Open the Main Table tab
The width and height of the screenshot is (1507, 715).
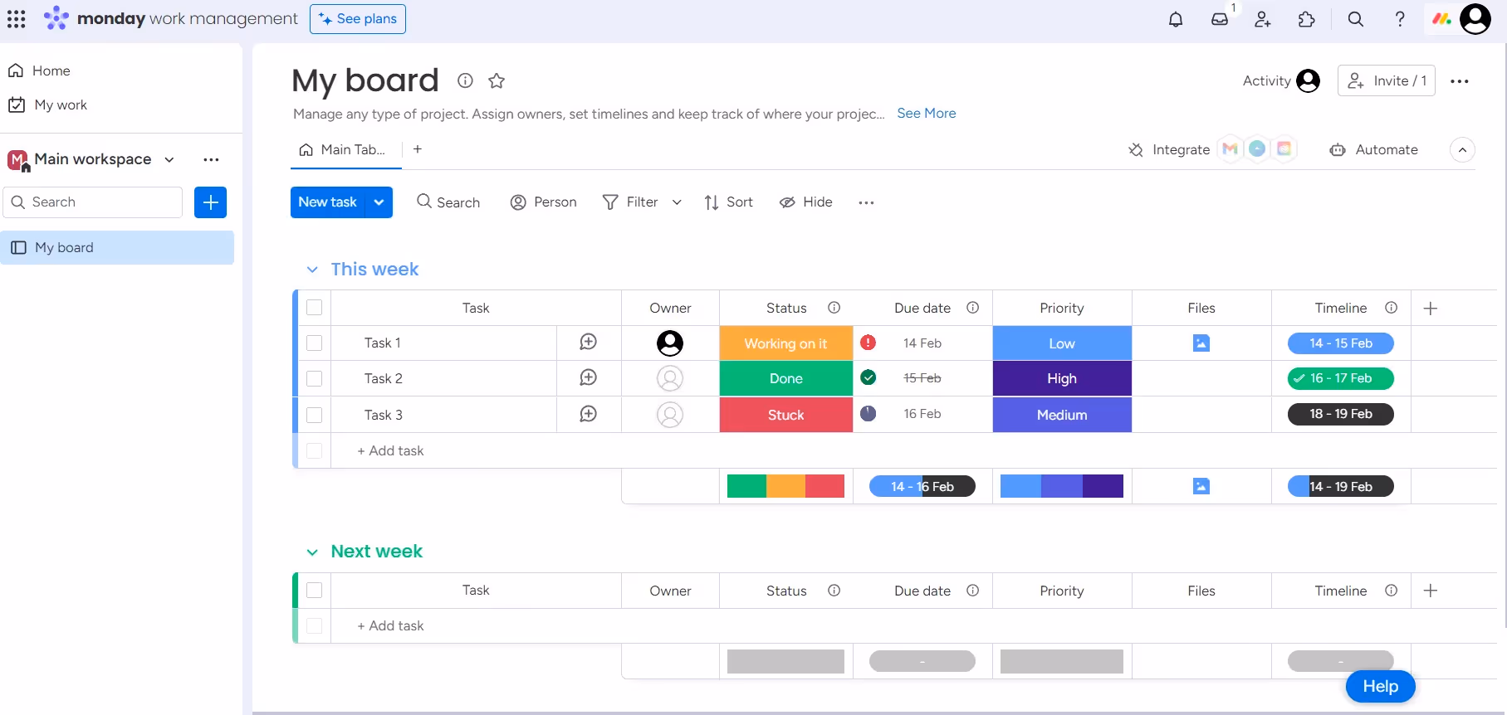click(x=345, y=150)
